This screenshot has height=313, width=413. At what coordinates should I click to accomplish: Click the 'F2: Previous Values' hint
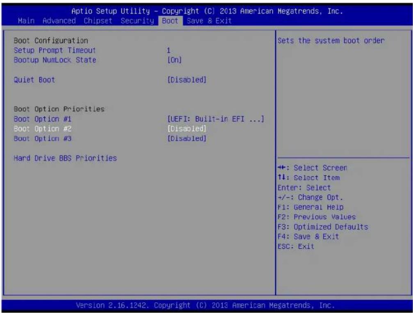[317, 217]
